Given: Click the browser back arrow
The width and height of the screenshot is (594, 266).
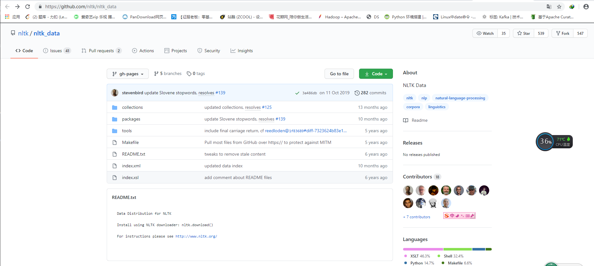Looking at the screenshot, I should pos(7,7).
